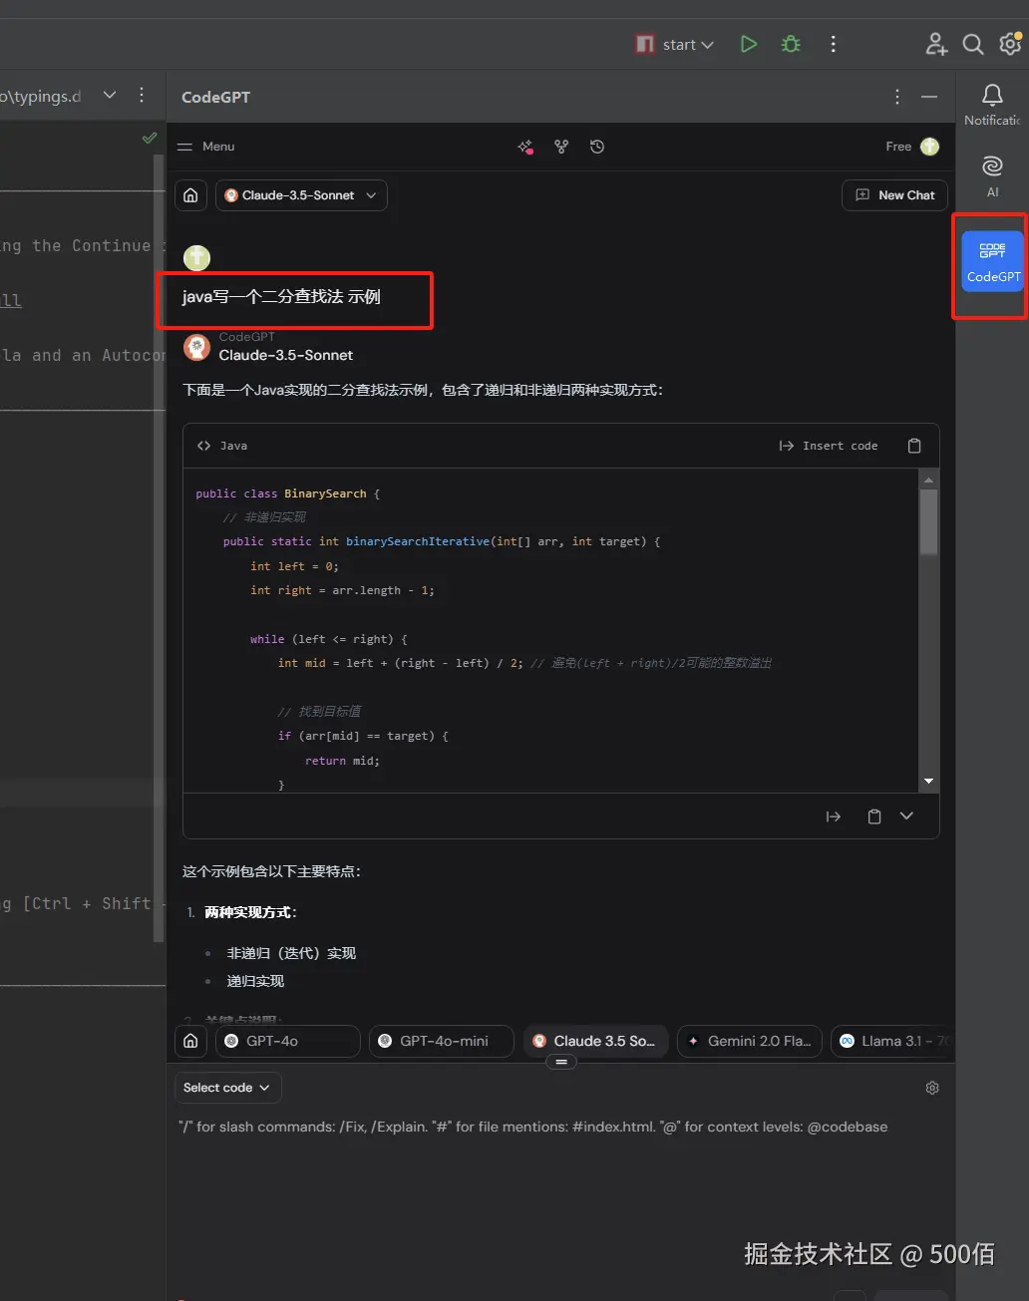This screenshot has height=1301, width=1029.
Task: Open the Select code dropdown
Action: 227,1088
